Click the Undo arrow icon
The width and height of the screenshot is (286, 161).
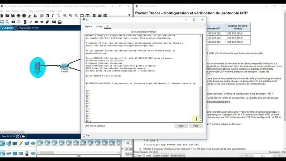point(53,16)
